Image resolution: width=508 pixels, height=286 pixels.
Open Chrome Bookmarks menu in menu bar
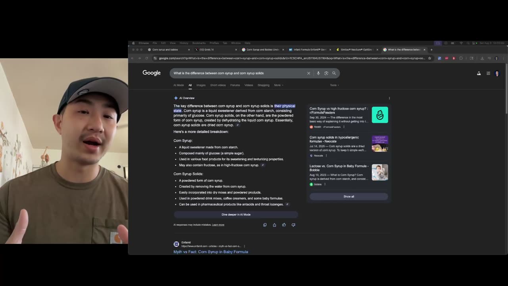[x=199, y=43]
